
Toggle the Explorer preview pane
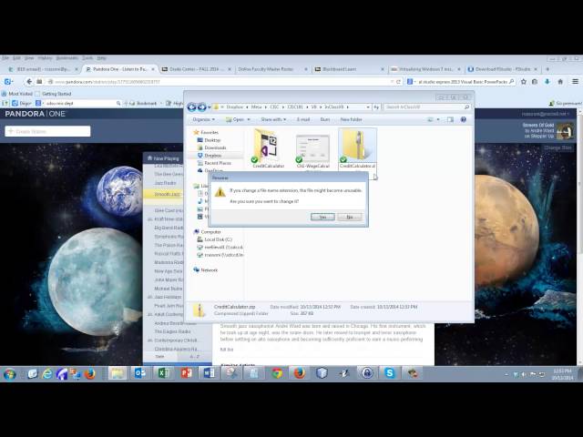[x=450, y=119]
